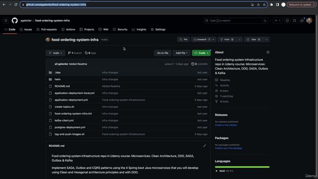Viewport: 318px width, 179px height.
Task: Open the .idea folder
Action: [x=58, y=73]
